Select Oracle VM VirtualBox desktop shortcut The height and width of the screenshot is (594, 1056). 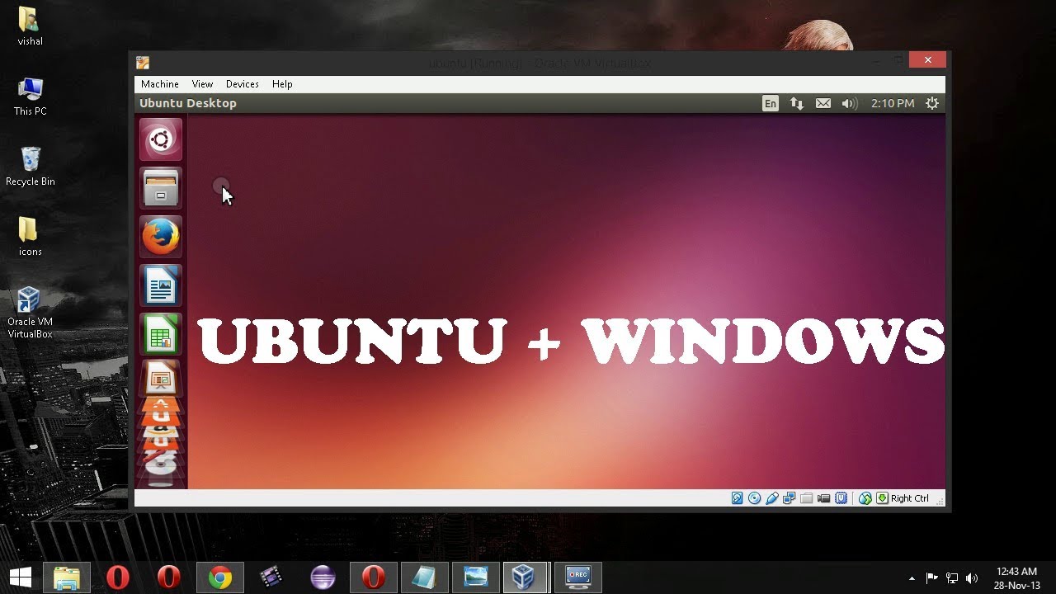[x=30, y=313]
